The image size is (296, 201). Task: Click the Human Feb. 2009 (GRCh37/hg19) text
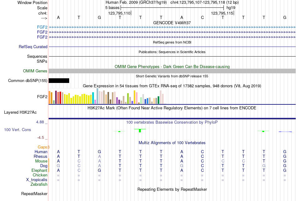pos(136,2)
